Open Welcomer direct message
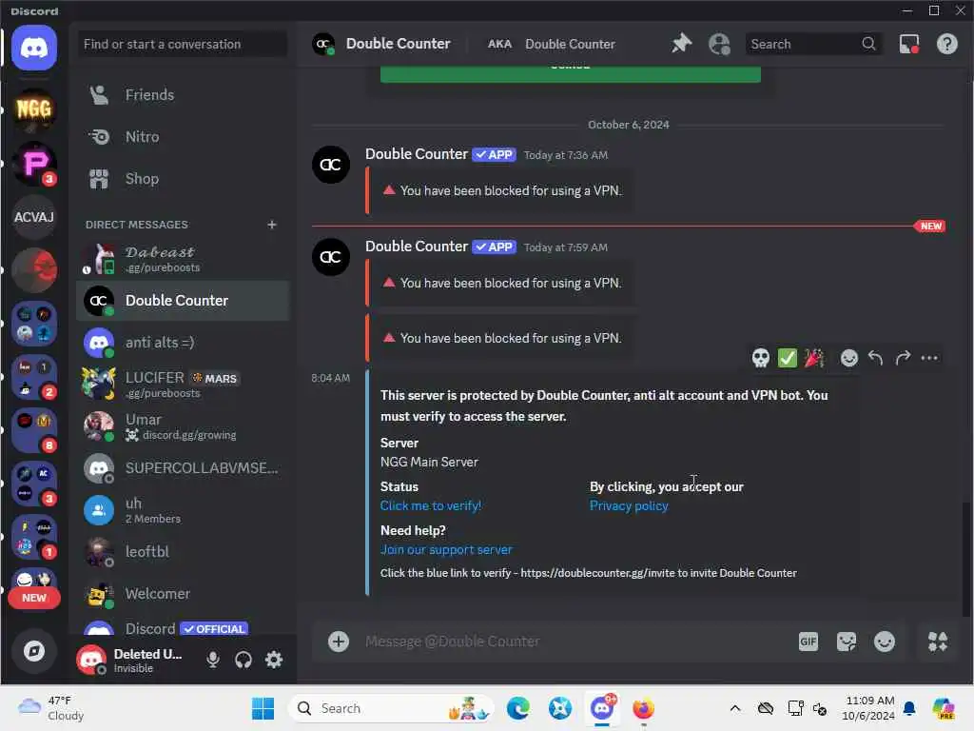974x731 pixels. pos(183,594)
